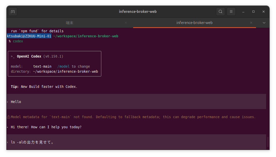The height and width of the screenshot is (157, 276).
Task: Click the OpenAI Codex version header
Action: point(37,56)
